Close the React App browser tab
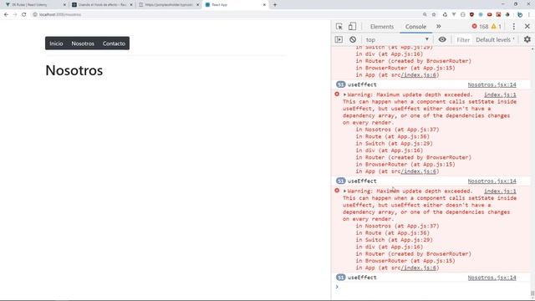 pos(264,5)
